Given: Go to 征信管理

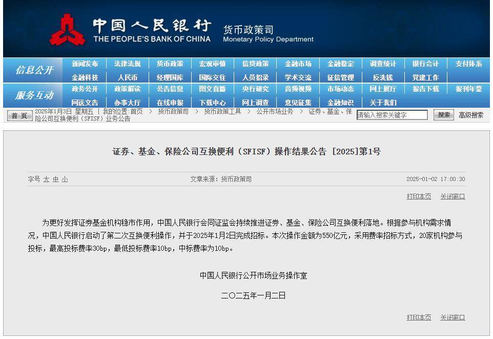Looking at the screenshot, I should (340, 77).
